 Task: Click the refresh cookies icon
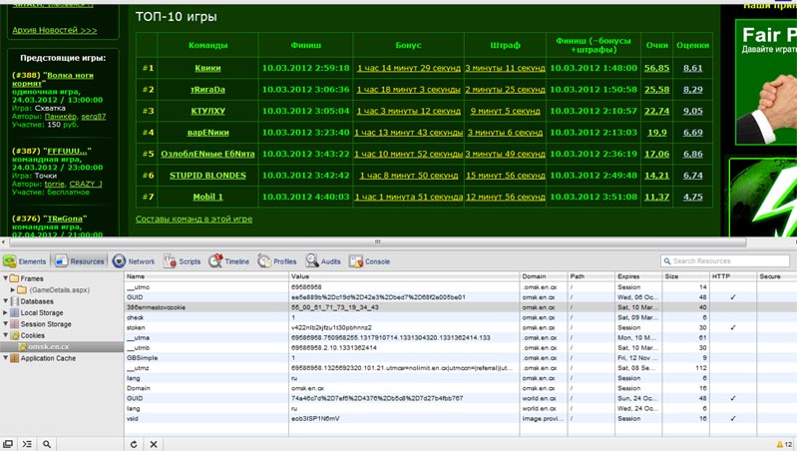point(134,444)
